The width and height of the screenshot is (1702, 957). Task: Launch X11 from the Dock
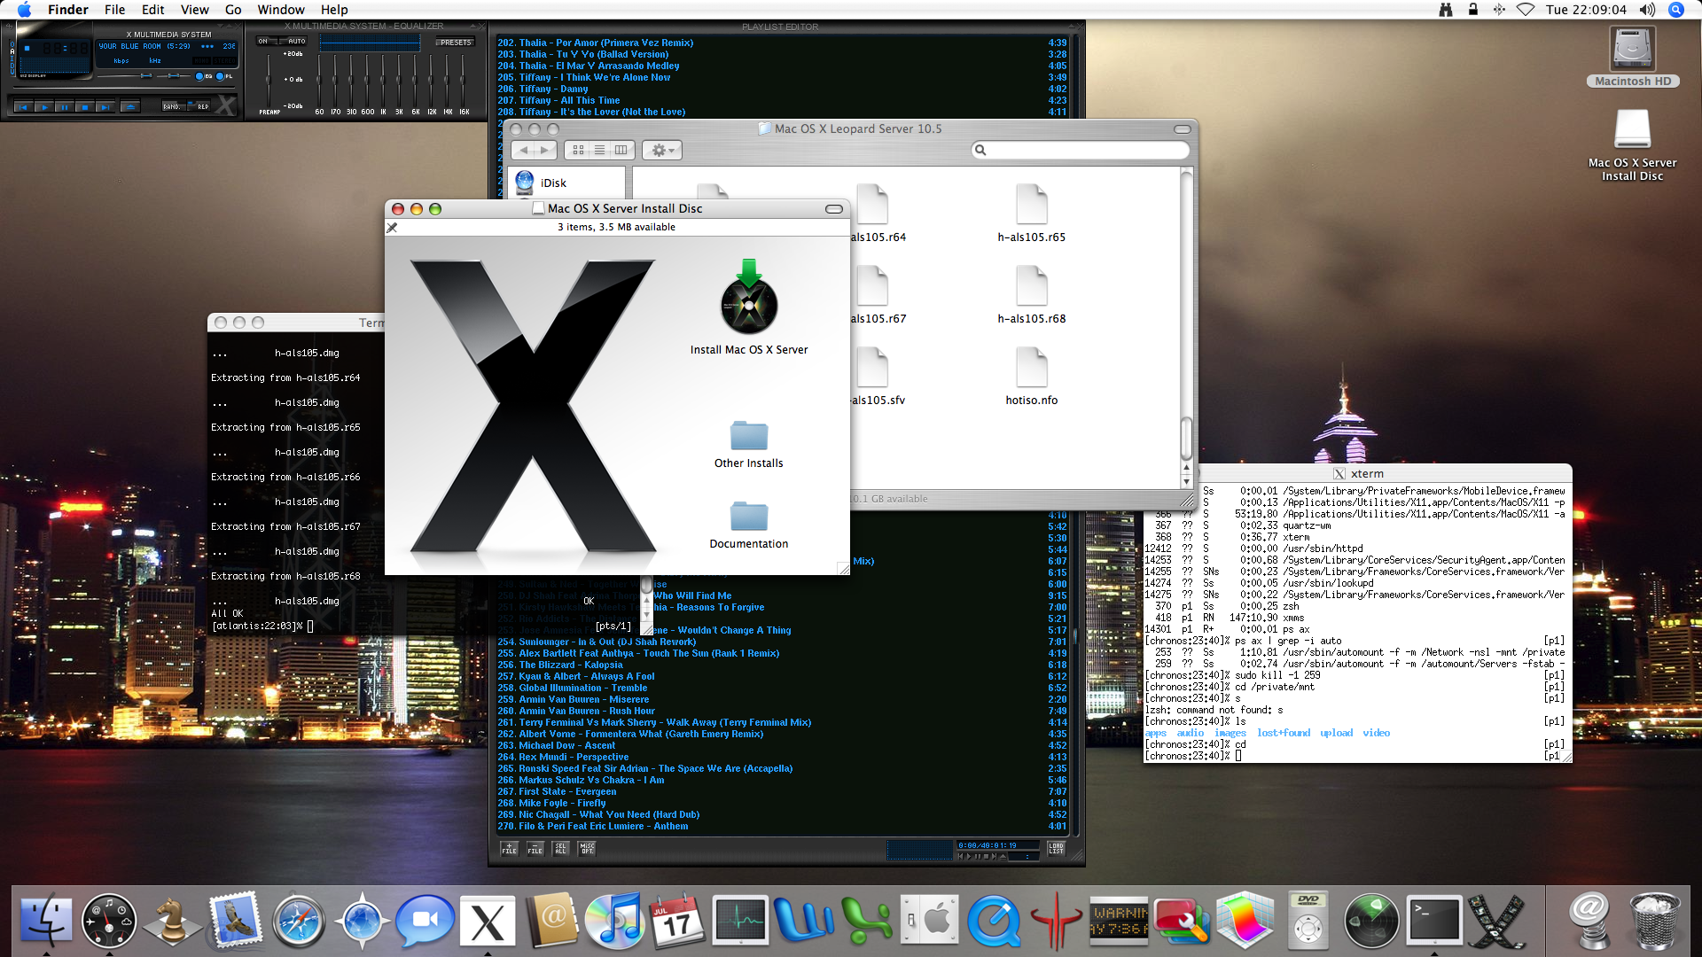[488, 922]
